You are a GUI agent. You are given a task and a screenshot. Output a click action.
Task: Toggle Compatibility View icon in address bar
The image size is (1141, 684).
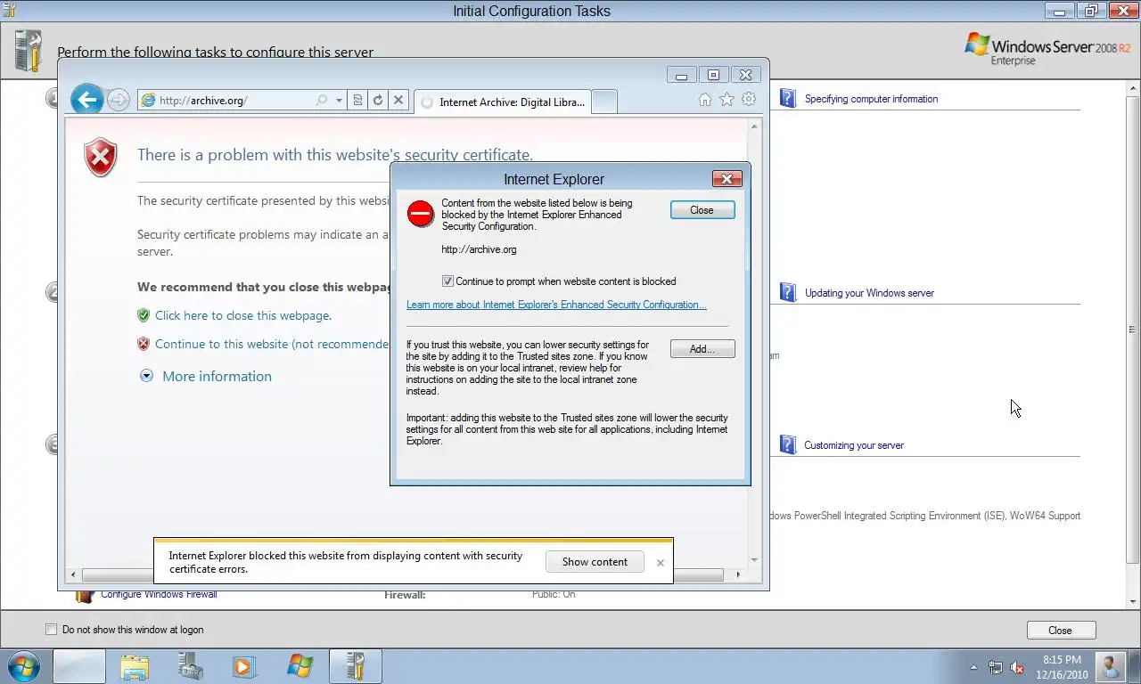tap(357, 101)
